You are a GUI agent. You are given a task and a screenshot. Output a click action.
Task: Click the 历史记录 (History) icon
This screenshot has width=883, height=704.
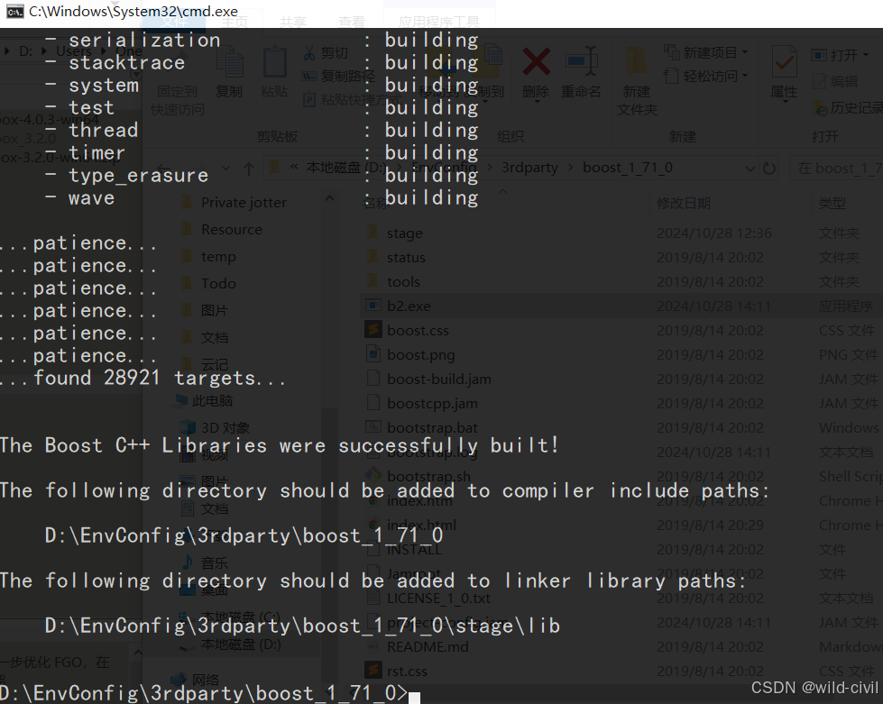click(x=854, y=108)
